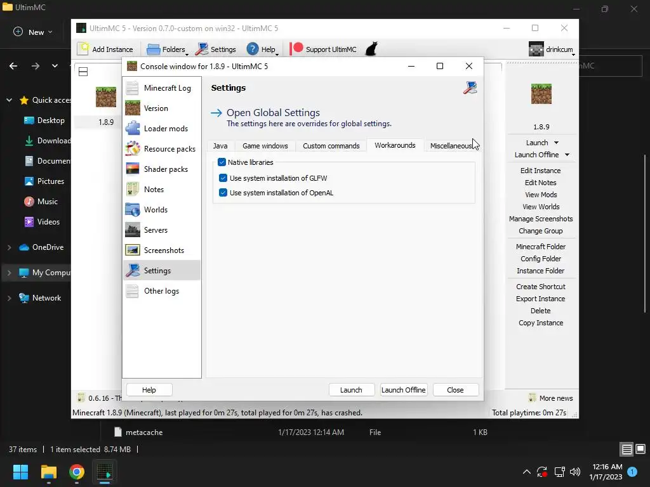The width and height of the screenshot is (650, 487).
Task: Open Worlds globe folder icon
Action: pyautogui.click(x=132, y=209)
